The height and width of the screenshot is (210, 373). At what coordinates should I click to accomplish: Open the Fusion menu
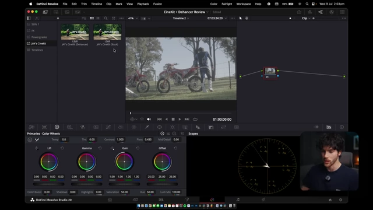[157, 4]
